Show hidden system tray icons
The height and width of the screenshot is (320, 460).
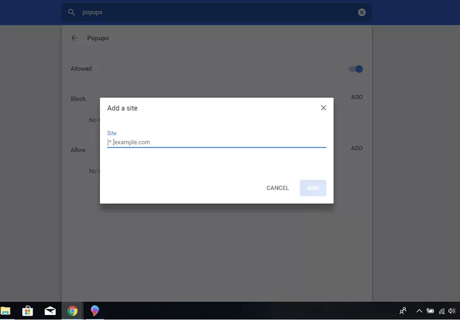pos(419,311)
